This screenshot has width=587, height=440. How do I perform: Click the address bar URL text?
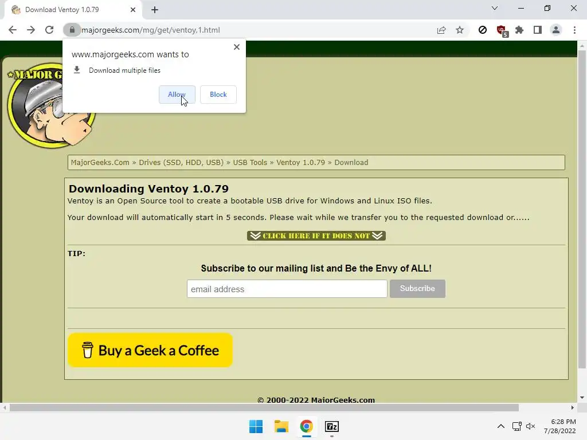tap(151, 30)
